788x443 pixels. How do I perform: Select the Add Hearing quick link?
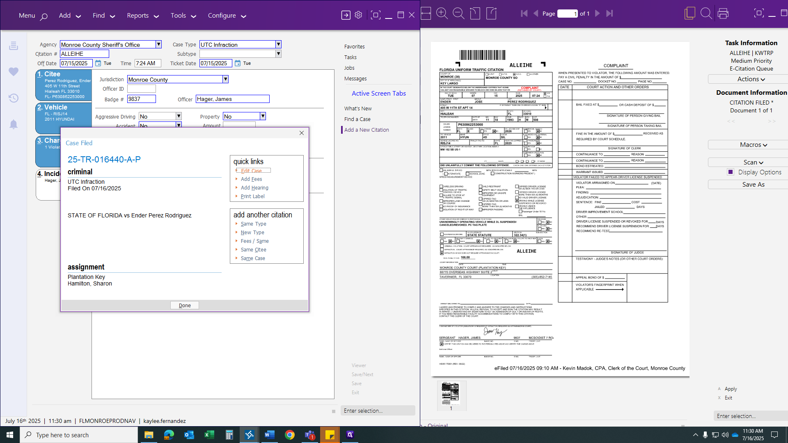coord(254,187)
